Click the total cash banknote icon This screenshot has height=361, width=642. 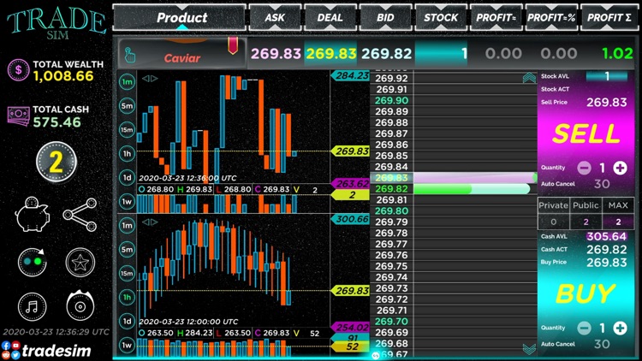click(x=19, y=115)
